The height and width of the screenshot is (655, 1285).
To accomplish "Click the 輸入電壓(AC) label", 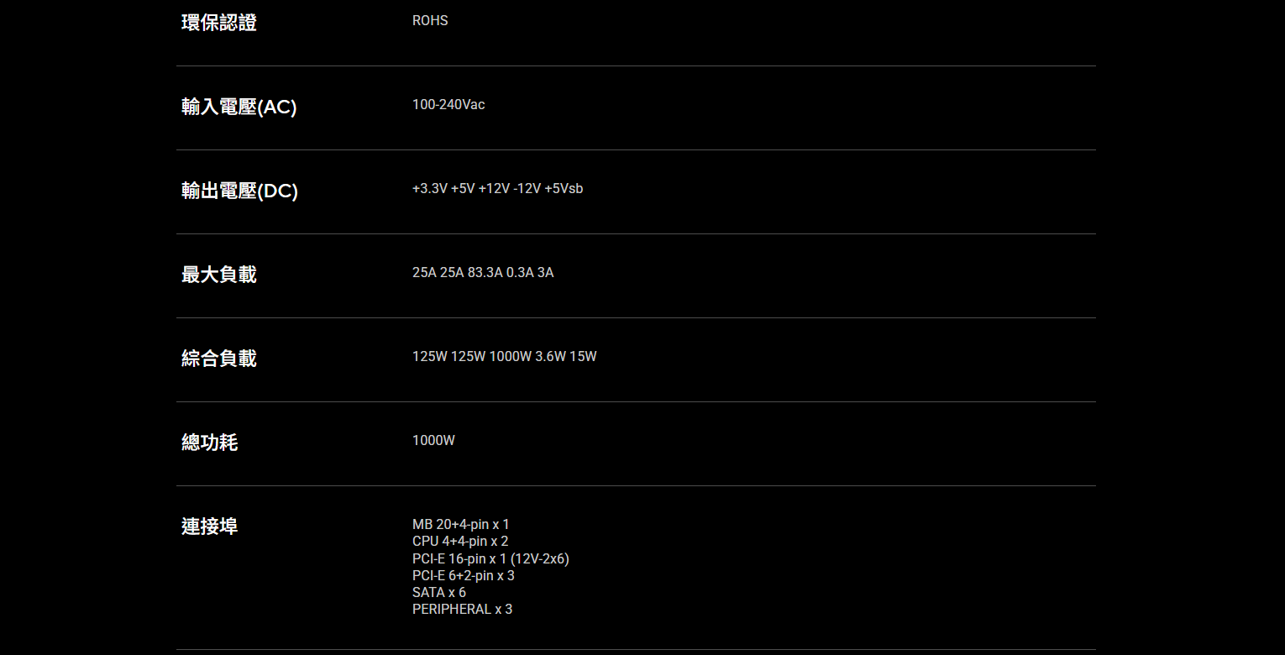I will click(239, 107).
